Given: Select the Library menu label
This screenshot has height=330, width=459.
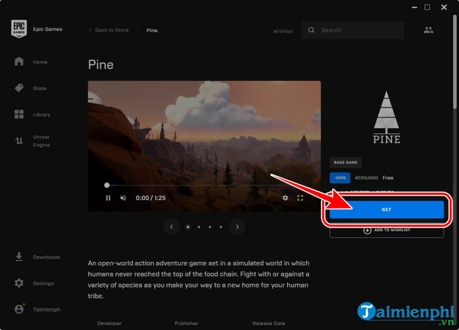Looking at the screenshot, I should click(x=42, y=114).
